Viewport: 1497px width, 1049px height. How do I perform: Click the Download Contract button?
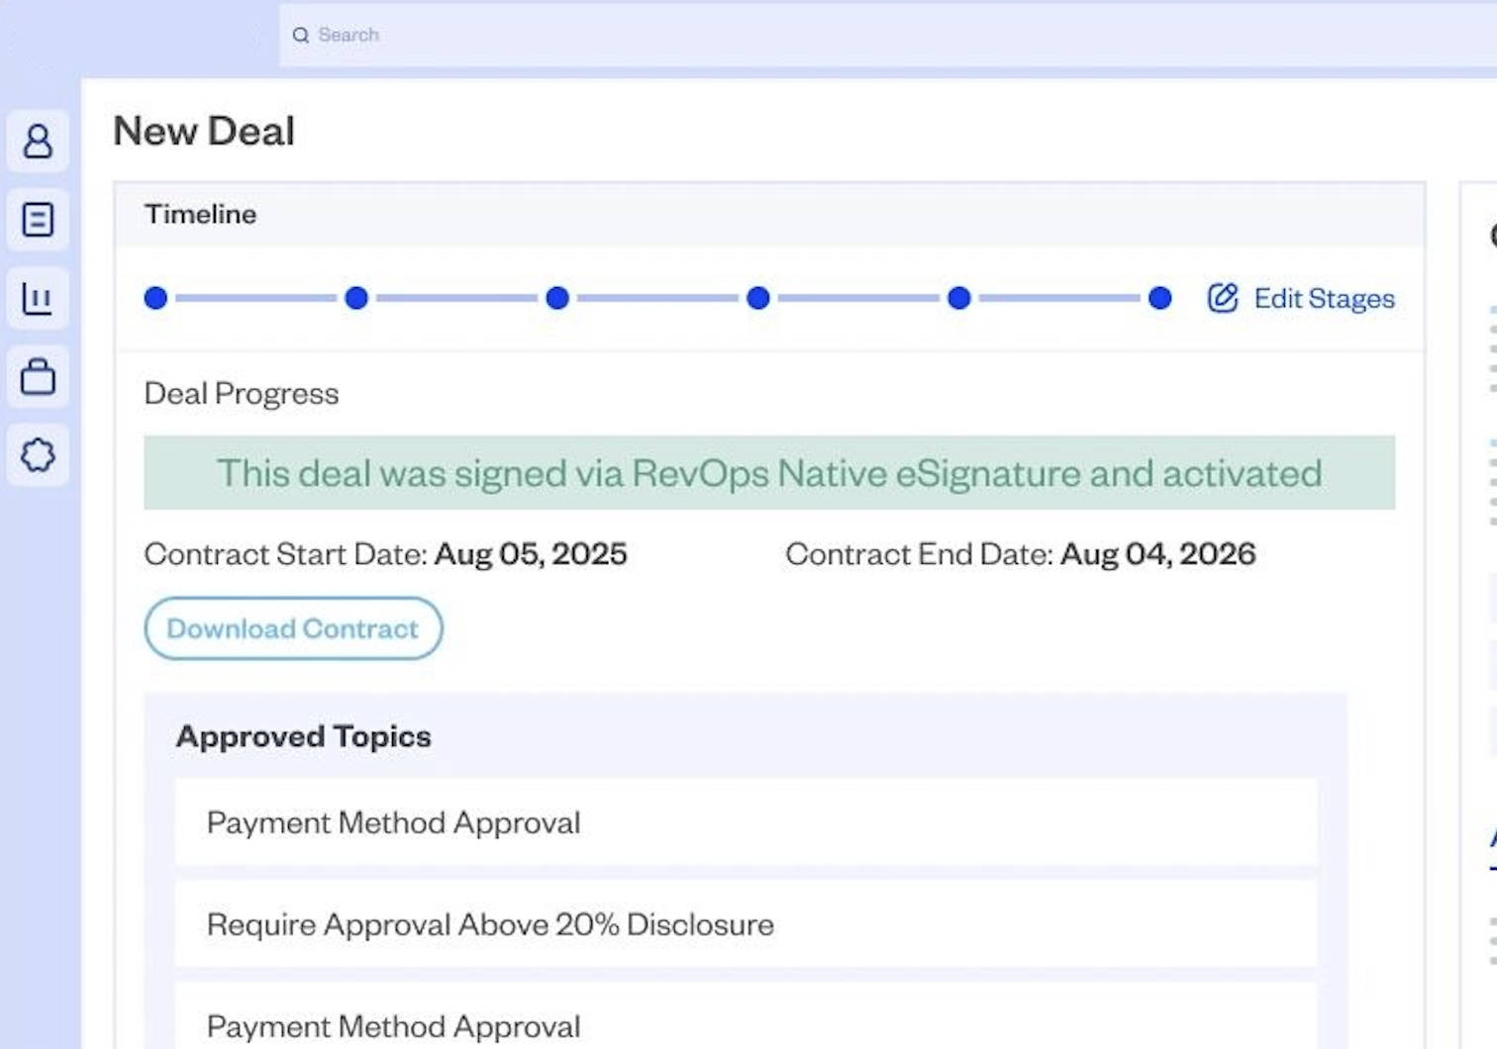[x=293, y=628]
